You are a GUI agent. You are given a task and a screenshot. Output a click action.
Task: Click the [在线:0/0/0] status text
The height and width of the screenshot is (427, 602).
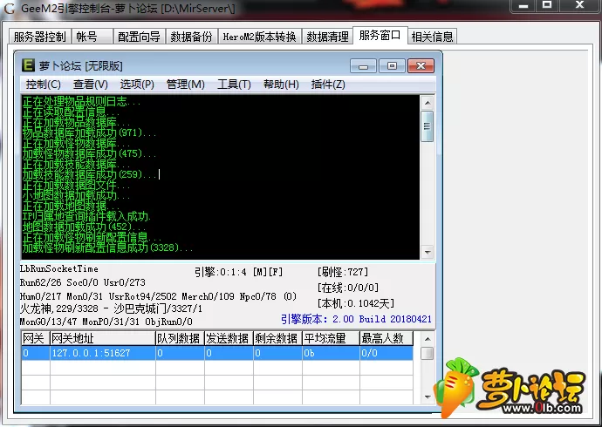348,288
